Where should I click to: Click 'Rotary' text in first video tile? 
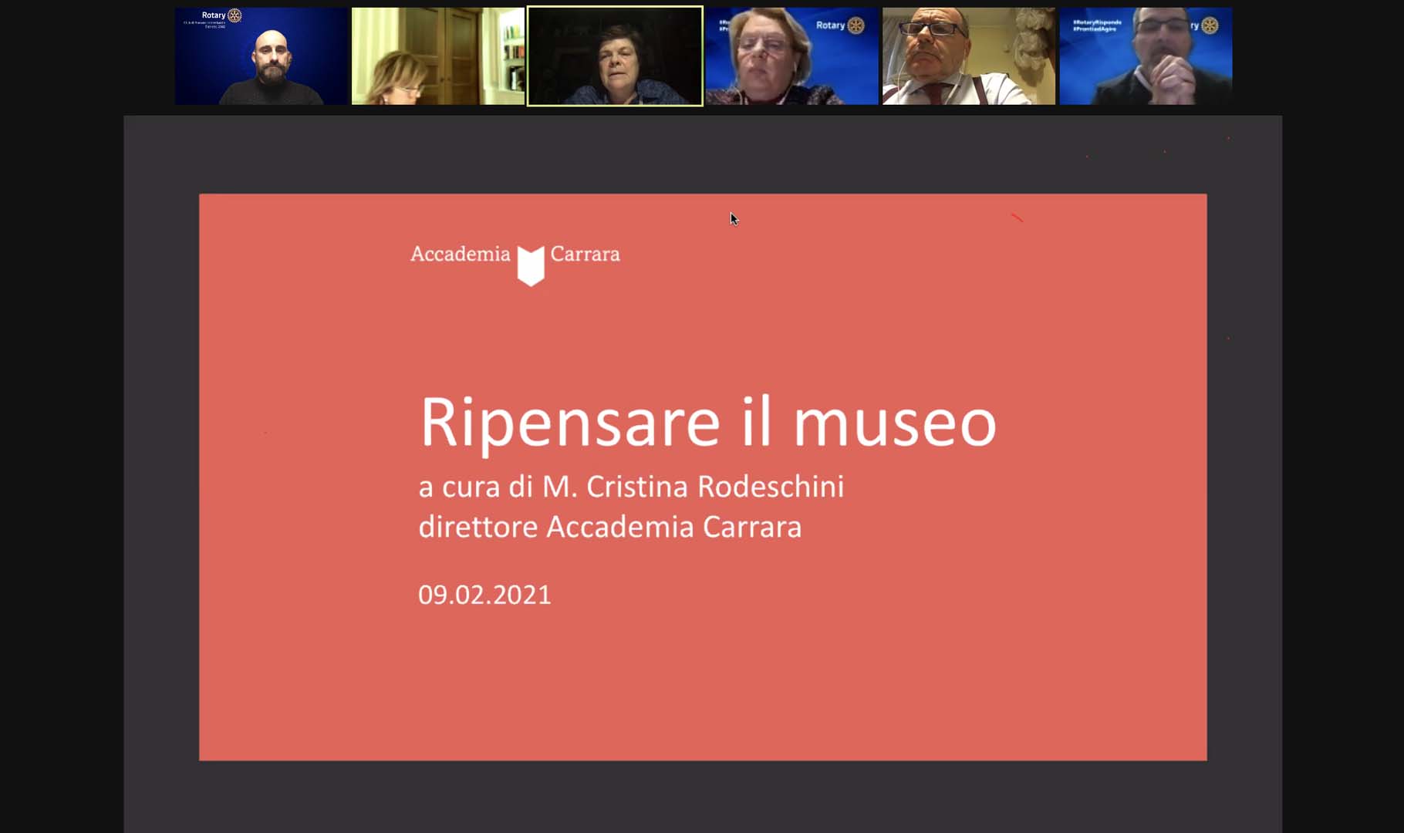pyautogui.click(x=213, y=15)
